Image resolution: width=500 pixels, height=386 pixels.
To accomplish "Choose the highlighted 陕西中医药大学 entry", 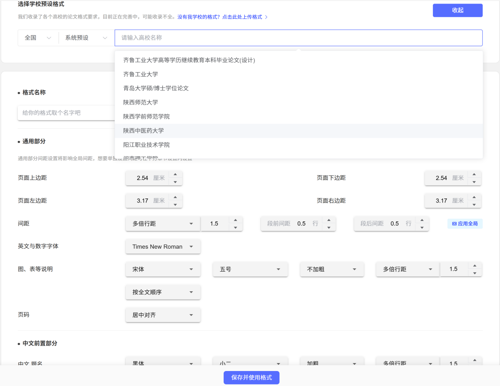I will pos(298,131).
